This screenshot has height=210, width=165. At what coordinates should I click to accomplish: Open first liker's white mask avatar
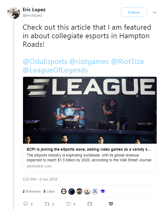point(64,191)
